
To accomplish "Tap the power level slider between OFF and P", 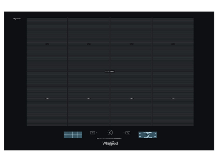I will point(110,138).
